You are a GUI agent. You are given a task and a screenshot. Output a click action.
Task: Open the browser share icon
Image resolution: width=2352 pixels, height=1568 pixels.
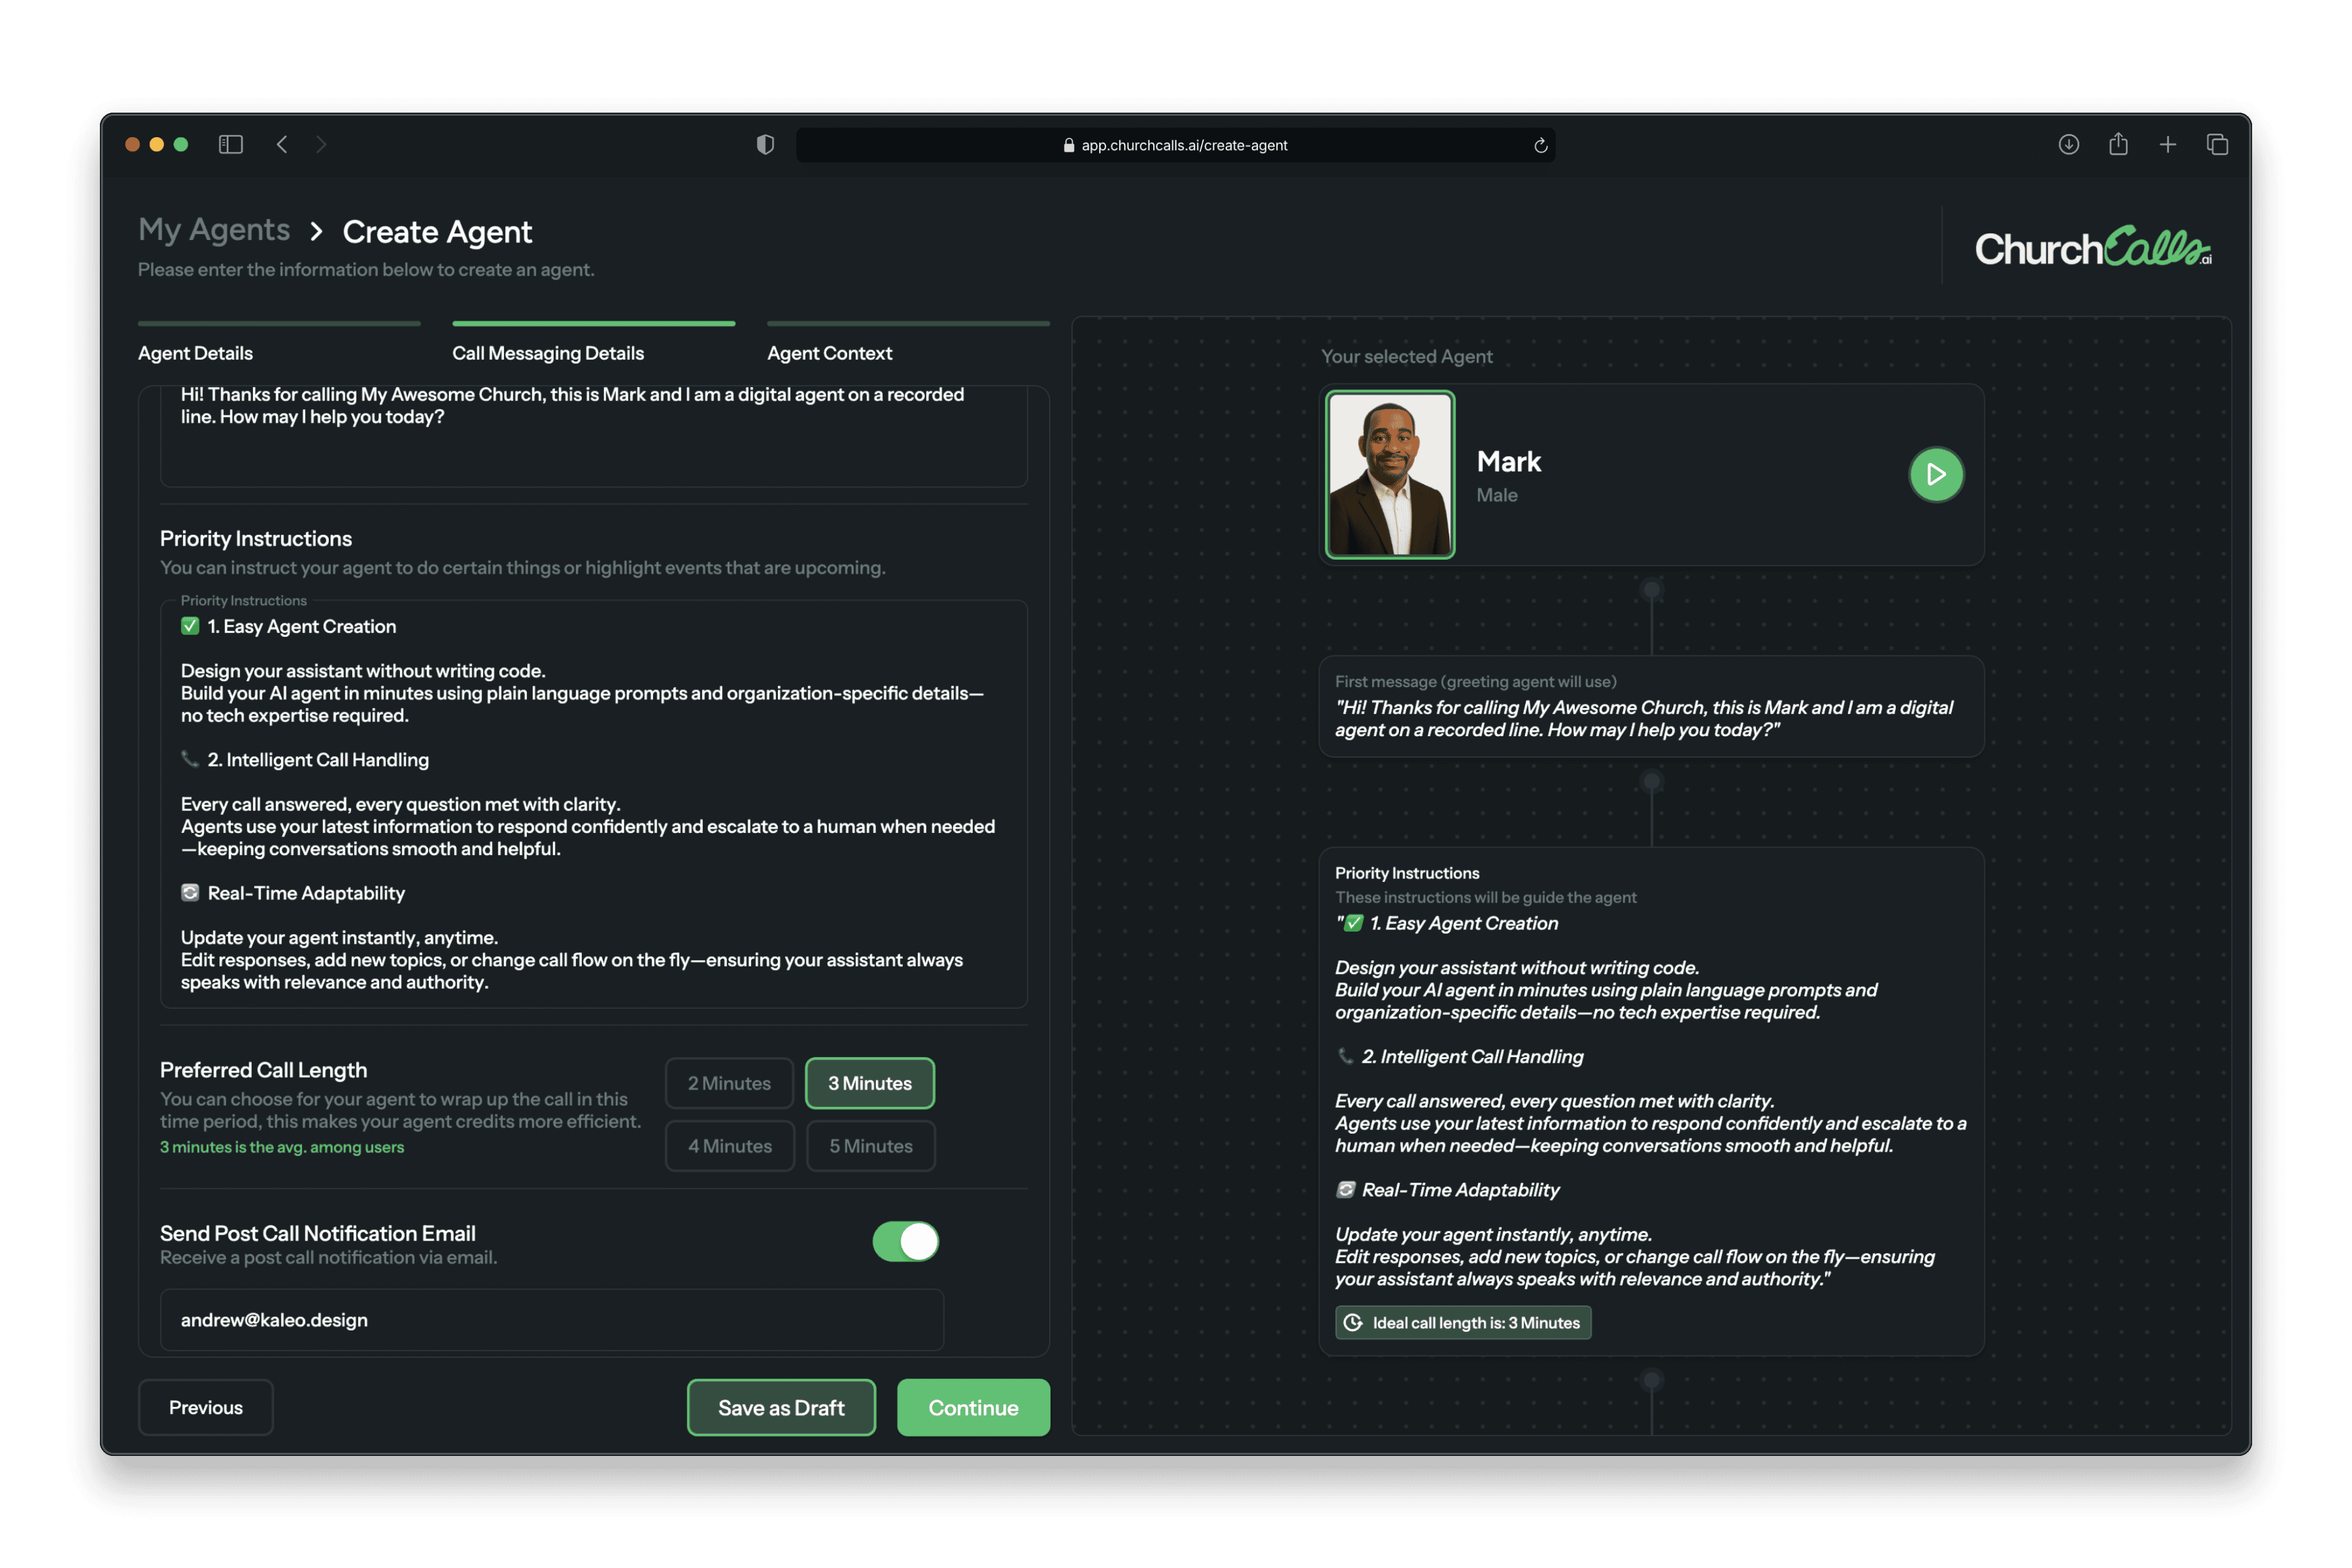tap(2118, 145)
